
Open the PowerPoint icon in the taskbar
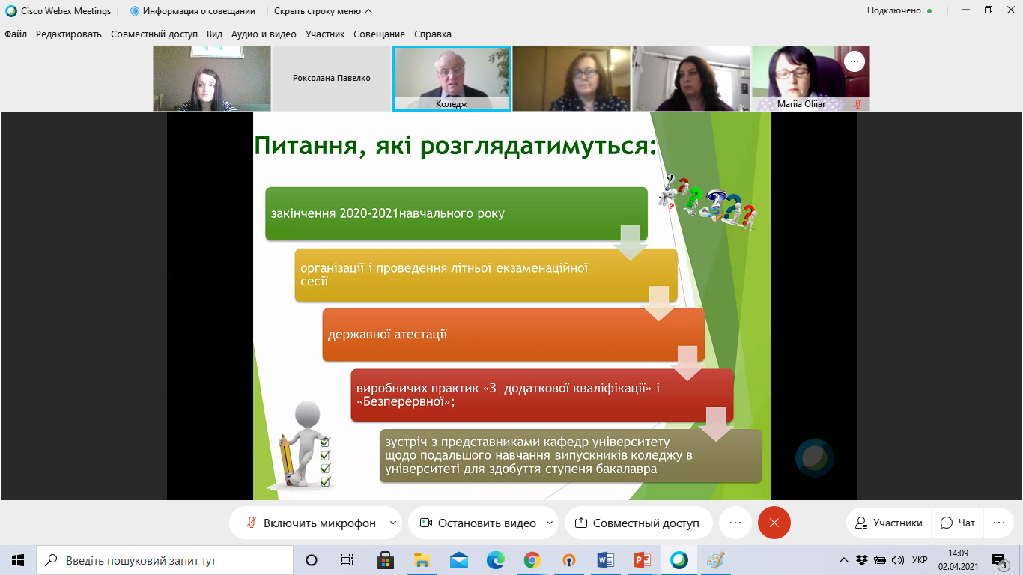pos(643,560)
